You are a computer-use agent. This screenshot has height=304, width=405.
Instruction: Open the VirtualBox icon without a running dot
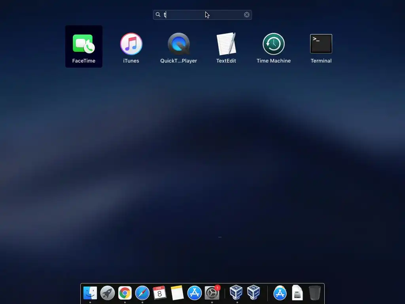(254, 292)
